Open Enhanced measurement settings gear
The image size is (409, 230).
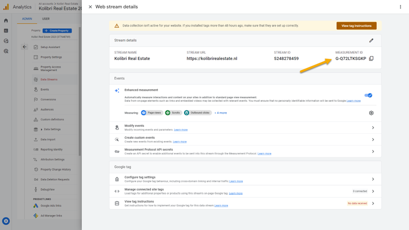coord(371,113)
